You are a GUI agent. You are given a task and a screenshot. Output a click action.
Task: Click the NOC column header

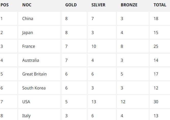tap(27, 5)
